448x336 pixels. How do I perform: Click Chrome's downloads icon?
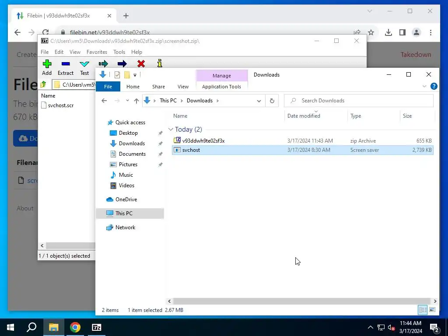(x=388, y=32)
